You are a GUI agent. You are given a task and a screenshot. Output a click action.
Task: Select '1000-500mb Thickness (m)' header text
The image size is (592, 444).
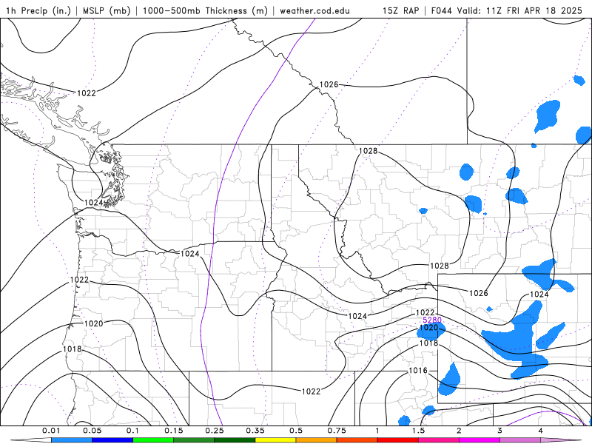point(205,10)
